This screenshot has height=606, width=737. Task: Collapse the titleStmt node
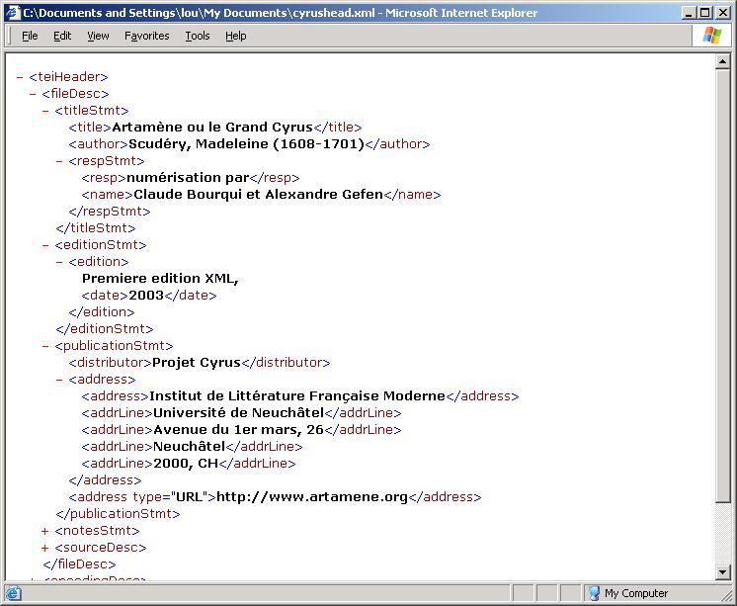[x=45, y=111]
